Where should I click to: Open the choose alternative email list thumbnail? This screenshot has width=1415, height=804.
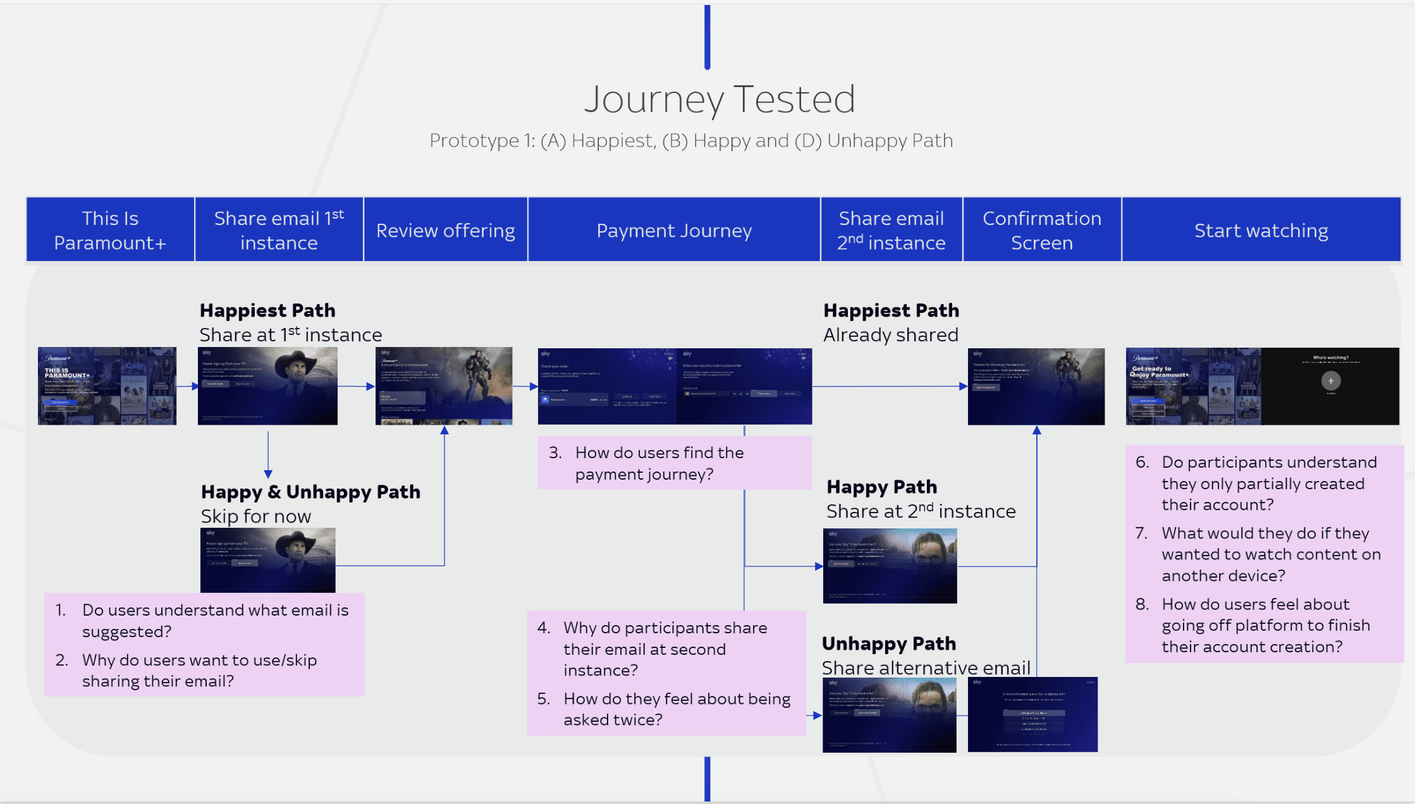(x=1032, y=714)
